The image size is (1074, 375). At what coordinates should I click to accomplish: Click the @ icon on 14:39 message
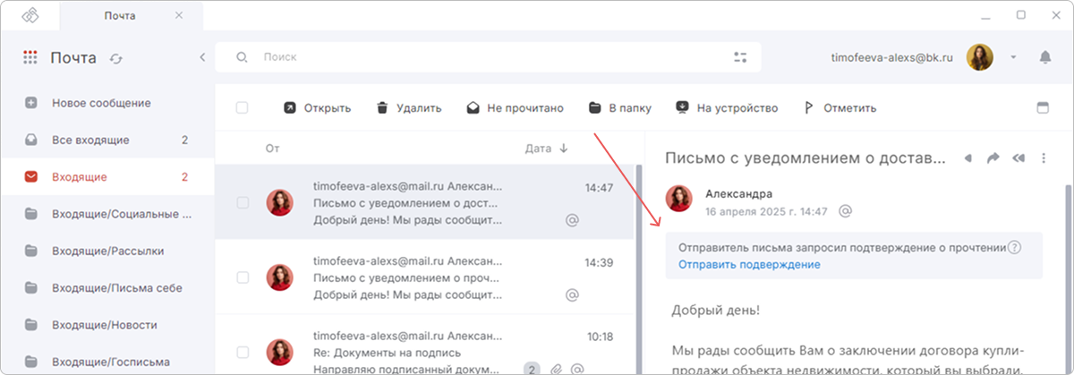pyautogui.click(x=573, y=294)
